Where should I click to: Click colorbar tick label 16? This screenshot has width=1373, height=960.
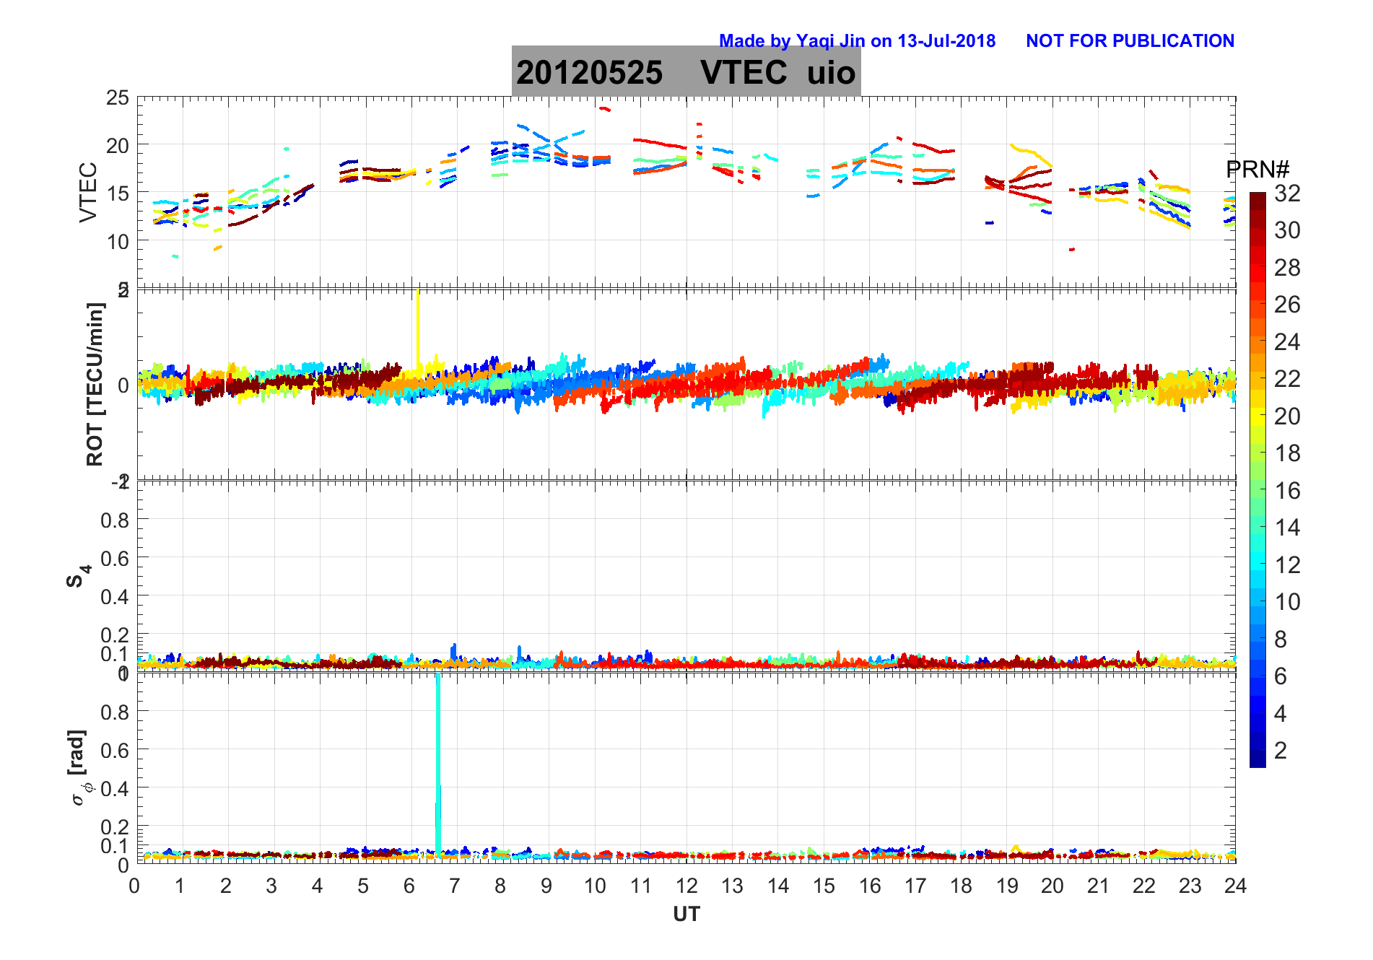click(x=1287, y=491)
